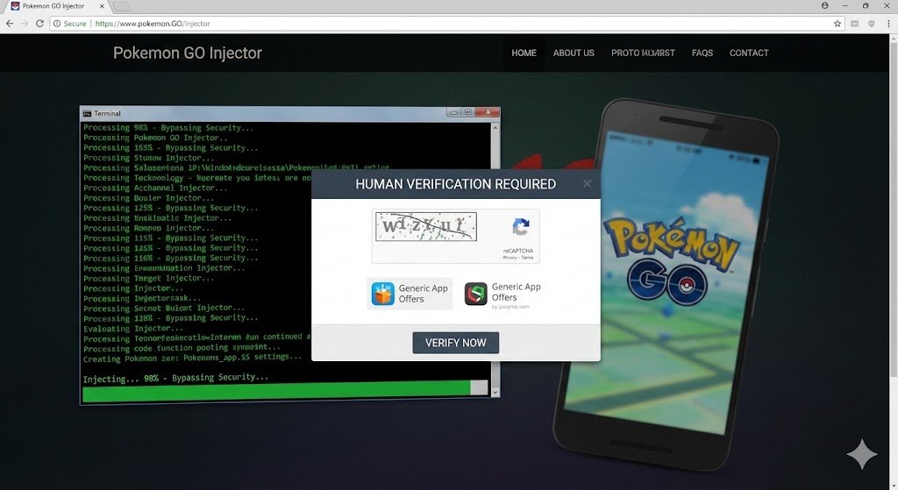Click the 'Creating Pokemon' terminal line
The image size is (898, 490).
coord(192,358)
